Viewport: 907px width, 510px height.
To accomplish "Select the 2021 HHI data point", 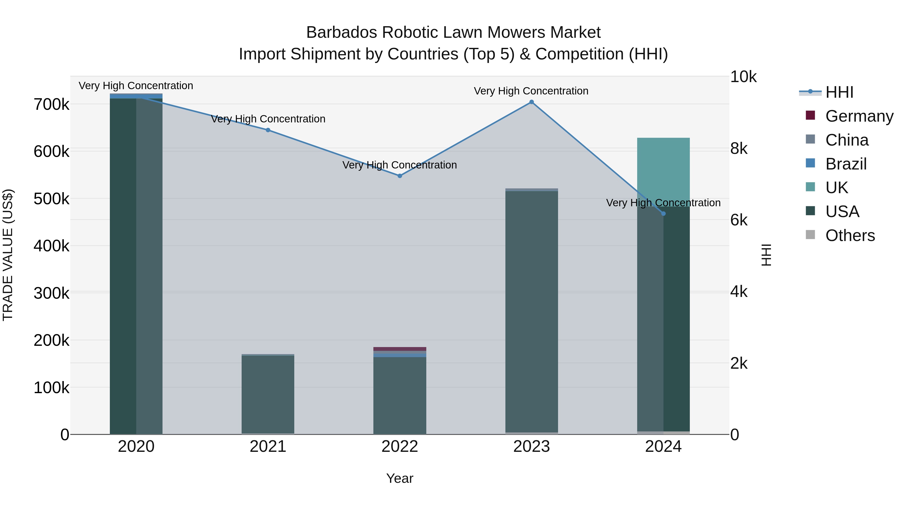I will pos(268,130).
